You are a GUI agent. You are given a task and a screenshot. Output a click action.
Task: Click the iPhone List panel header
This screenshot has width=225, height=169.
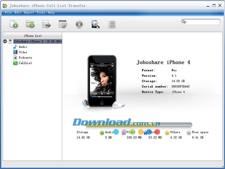[x=32, y=35]
